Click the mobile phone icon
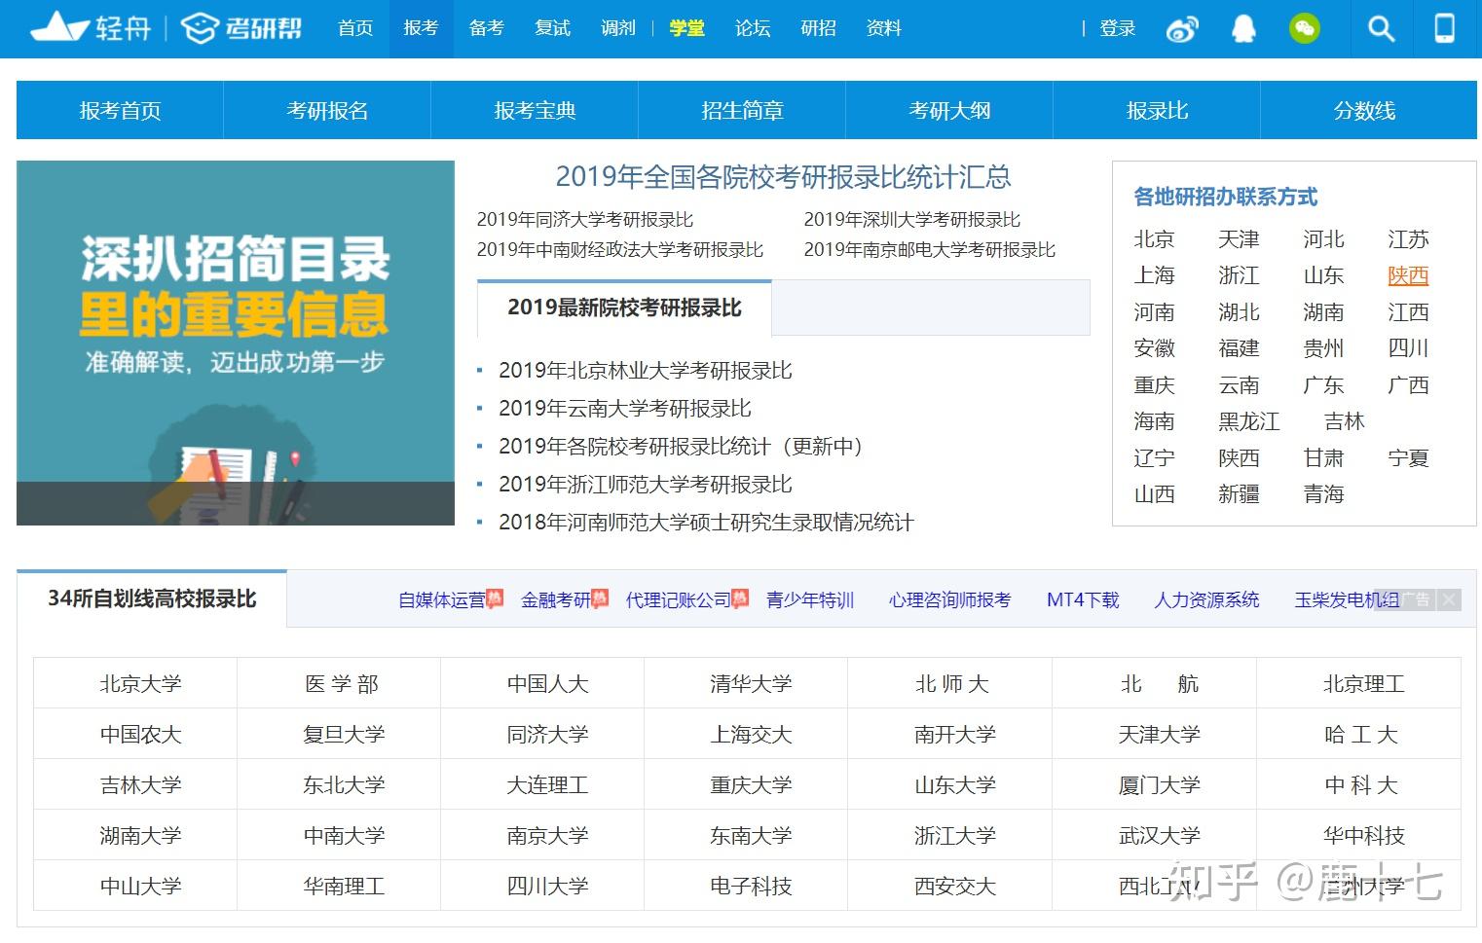The width and height of the screenshot is (1482, 943). (x=1445, y=28)
